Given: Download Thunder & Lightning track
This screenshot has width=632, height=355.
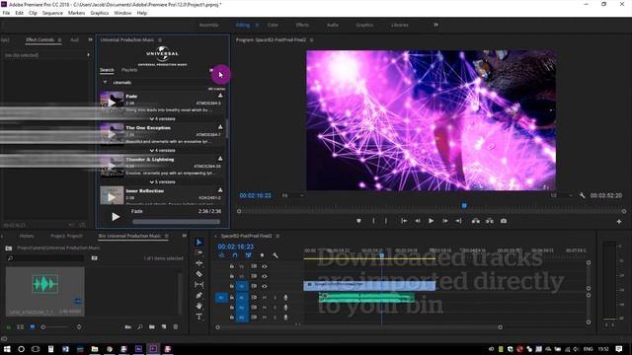Looking at the screenshot, I should pyautogui.click(x=220, y=159).
